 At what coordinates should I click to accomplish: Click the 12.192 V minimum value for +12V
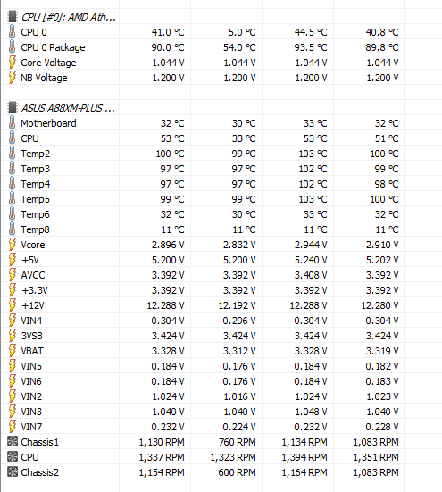click(x=237, y=305)
